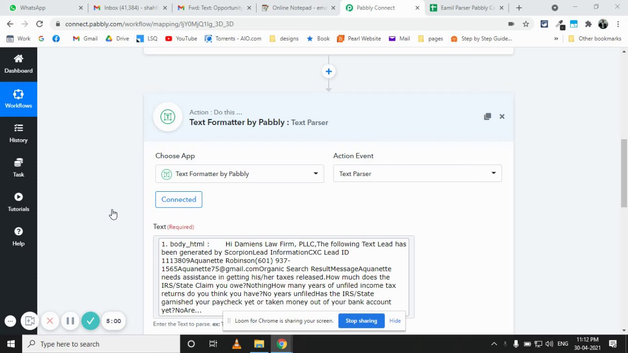This screenshot has width=628, height=353.
Task: Open Chrome menu three dots
Action: [618, 24]
